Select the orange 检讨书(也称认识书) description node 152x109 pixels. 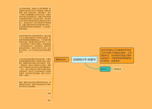click(117, 55)
